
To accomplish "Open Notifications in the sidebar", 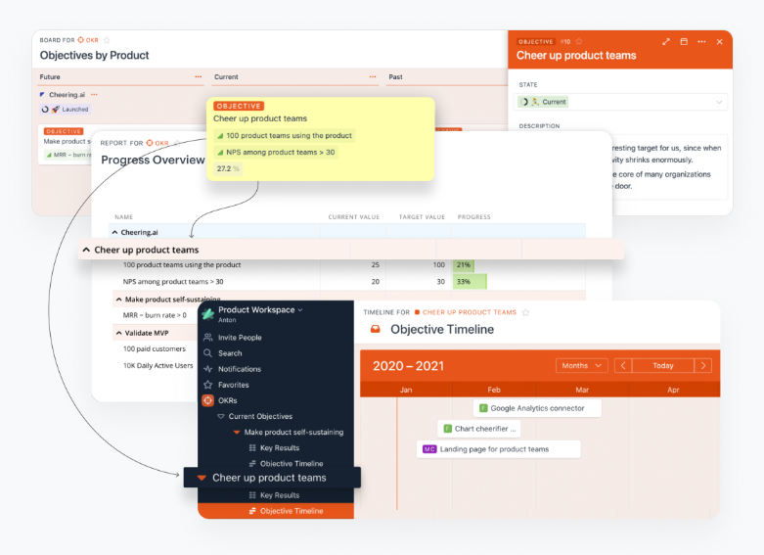I will pyautogui.click(x=208, y=369).
